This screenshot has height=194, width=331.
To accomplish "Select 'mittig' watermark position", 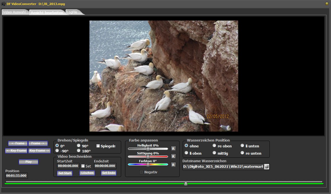I will point(214,153).
